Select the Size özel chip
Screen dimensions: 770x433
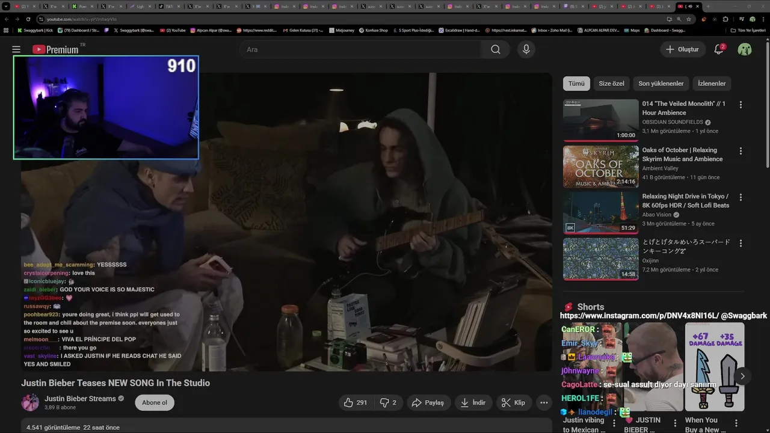coord(611,84)
